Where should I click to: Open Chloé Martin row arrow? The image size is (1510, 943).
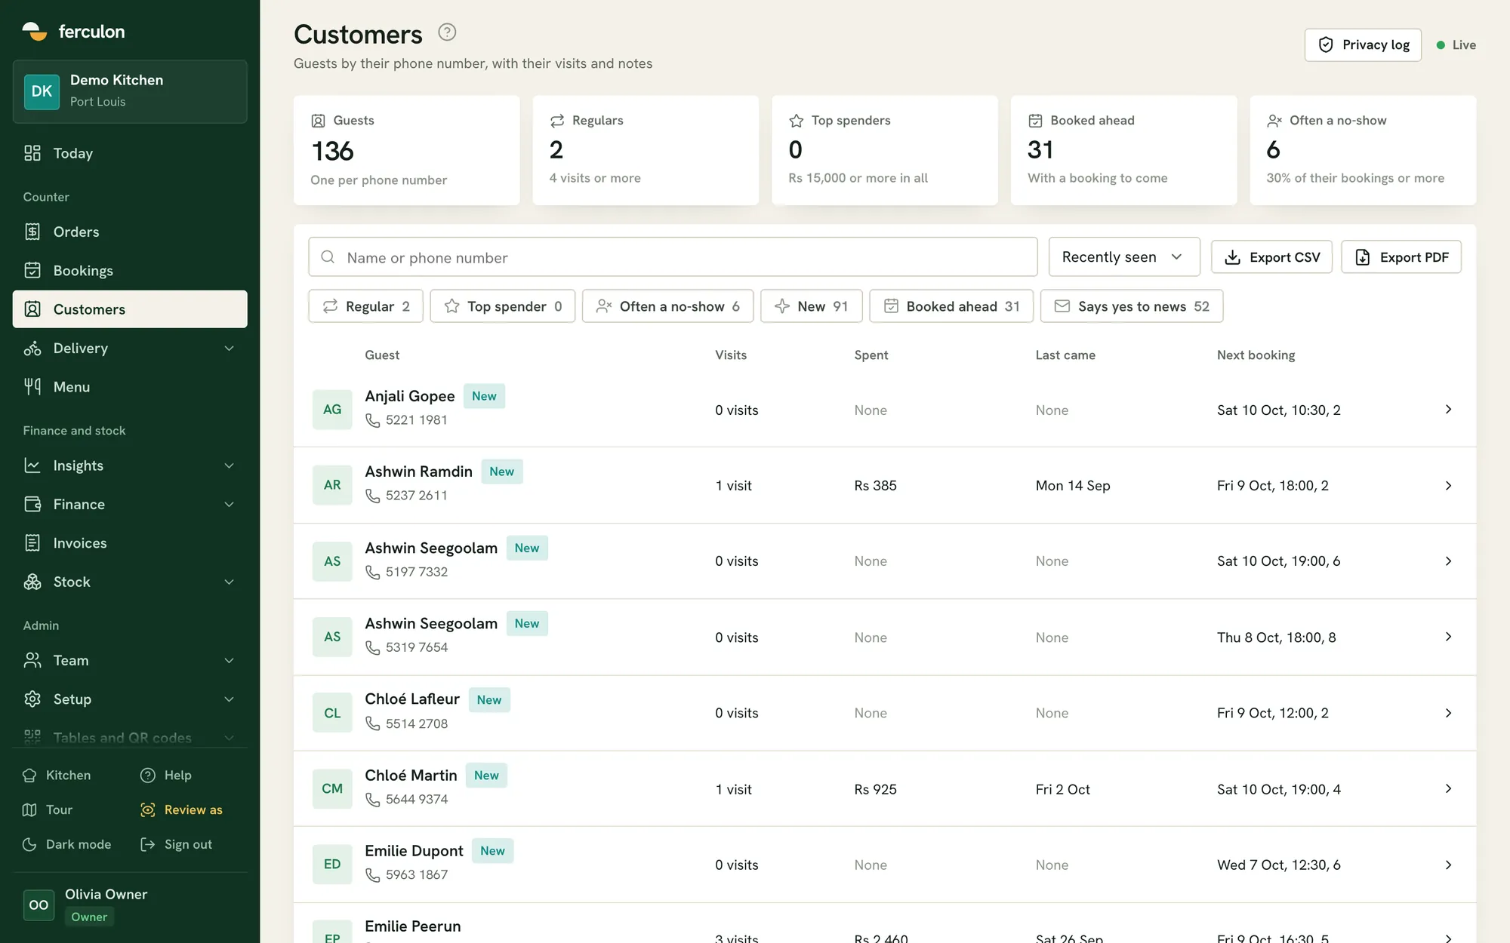tap(1448, 788)
